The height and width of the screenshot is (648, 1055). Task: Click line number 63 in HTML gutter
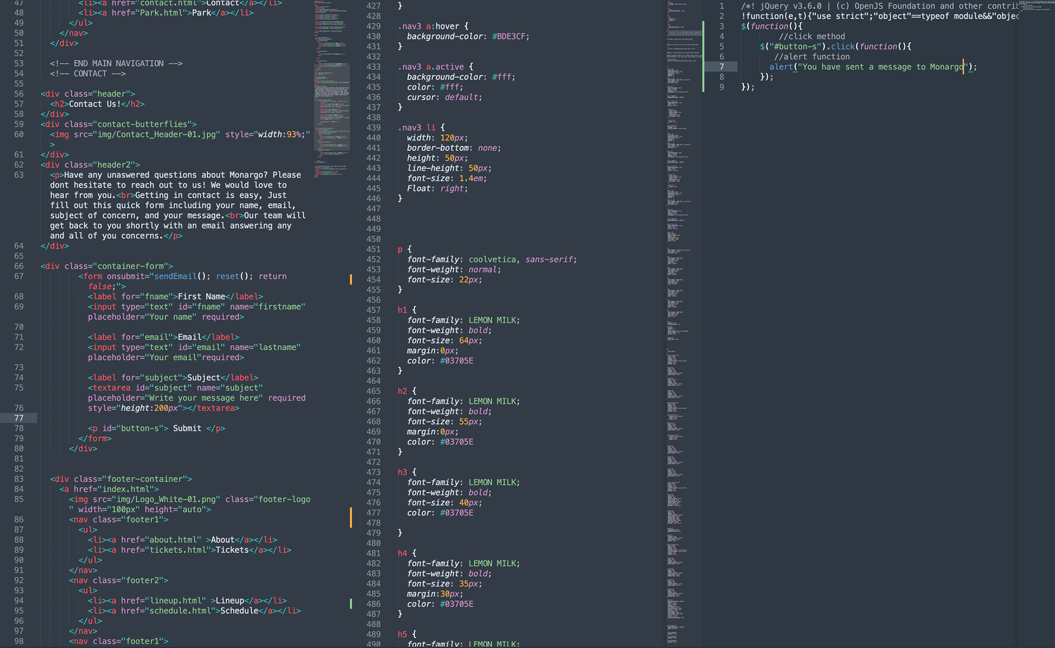[19, 175]
